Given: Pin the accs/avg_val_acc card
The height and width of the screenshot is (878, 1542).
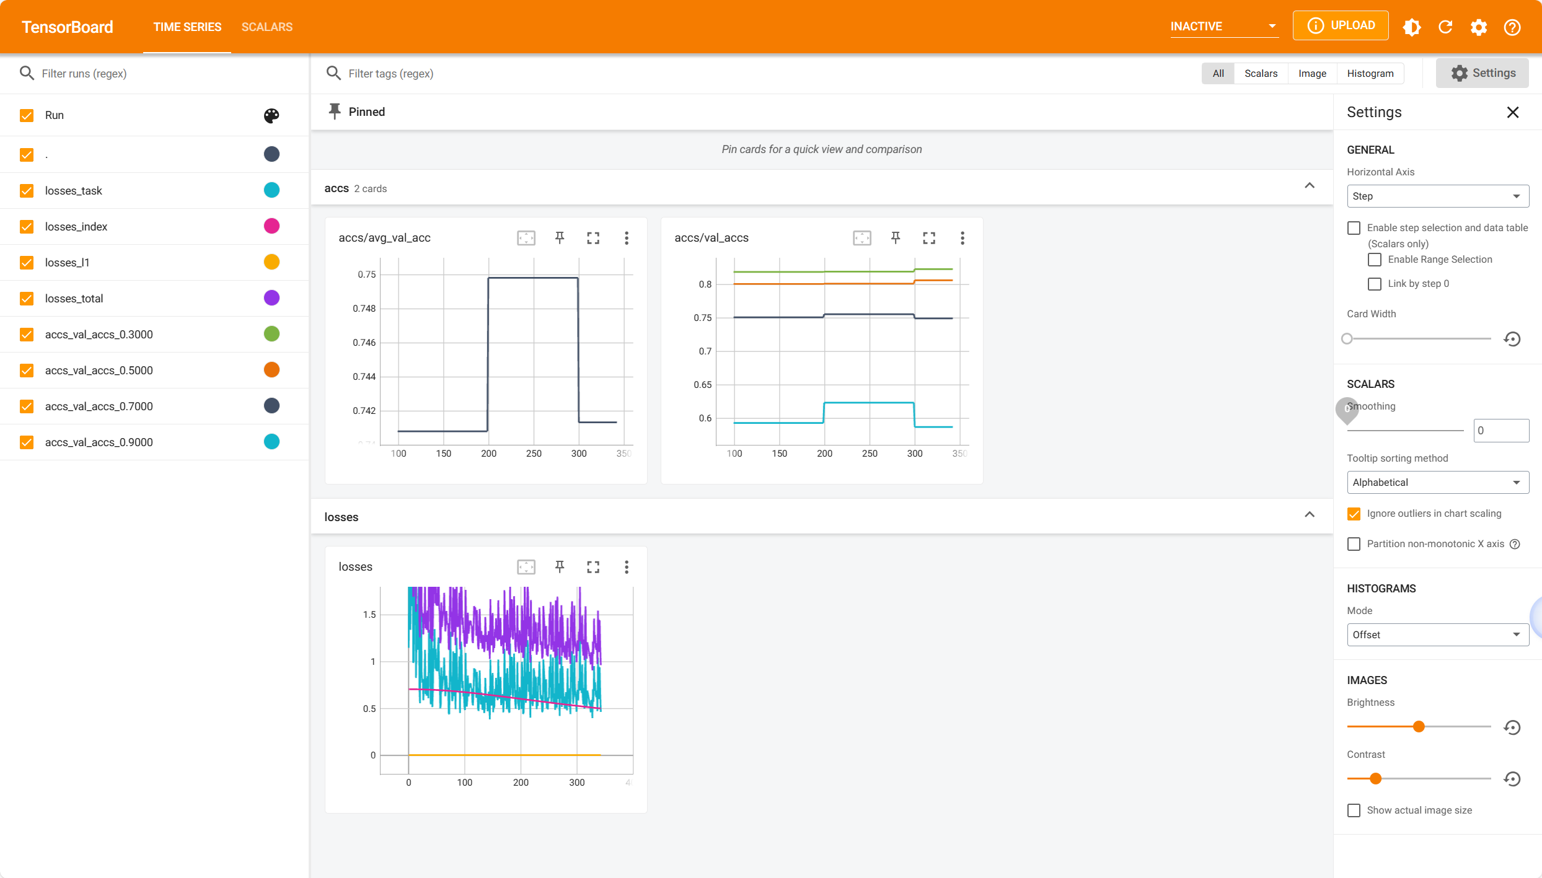Looking at the screenshot, I should coord(560,238).
